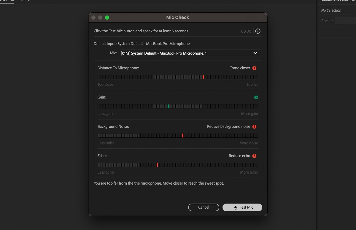Click the red alert icon next to Come closer
The width and height of the screenshot is (356, 230).
coord(254,68)
